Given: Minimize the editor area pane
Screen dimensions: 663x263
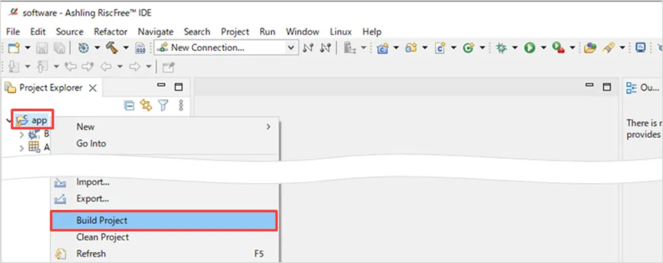Looking at the screenshot, I should 589,86.
